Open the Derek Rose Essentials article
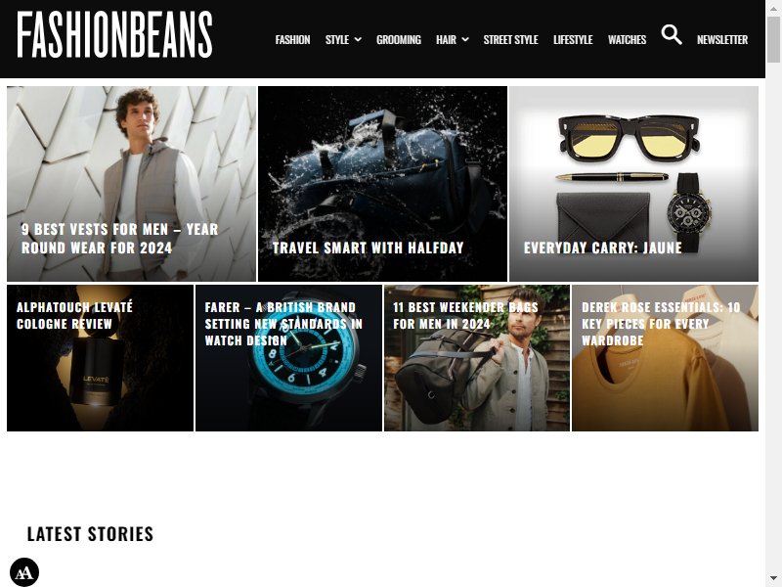The image size is (782, 587). (661, 324)
